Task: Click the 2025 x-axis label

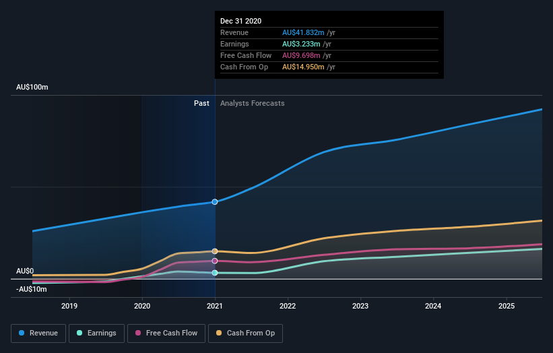Action: pos(507,306)
